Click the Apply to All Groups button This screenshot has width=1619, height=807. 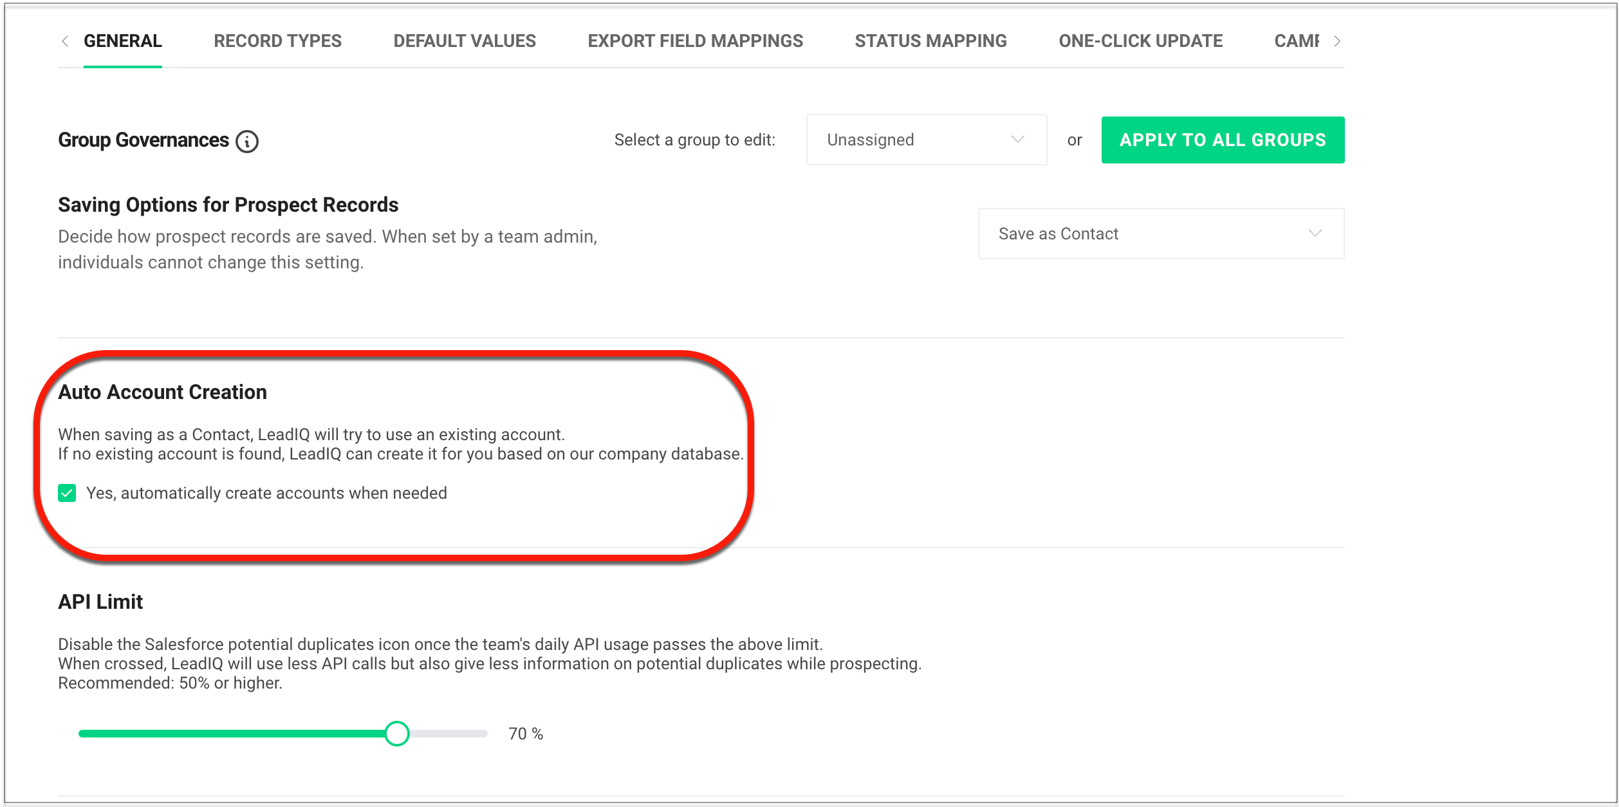pos(1222,140)
